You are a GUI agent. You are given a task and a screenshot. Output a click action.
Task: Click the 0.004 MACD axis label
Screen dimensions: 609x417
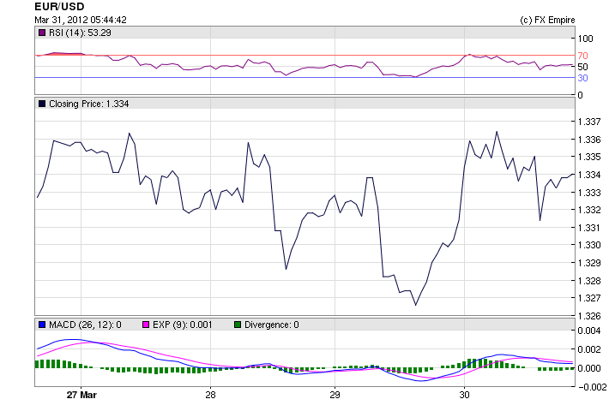[x=588, y=331]
